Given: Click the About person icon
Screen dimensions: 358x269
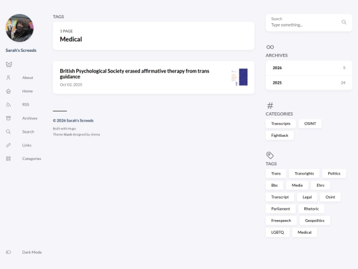Looking at the screenshot, I should [9, 78].
